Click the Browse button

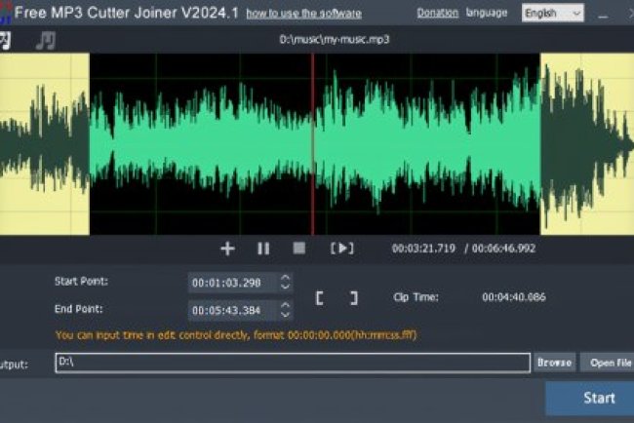tap(554, 363)
